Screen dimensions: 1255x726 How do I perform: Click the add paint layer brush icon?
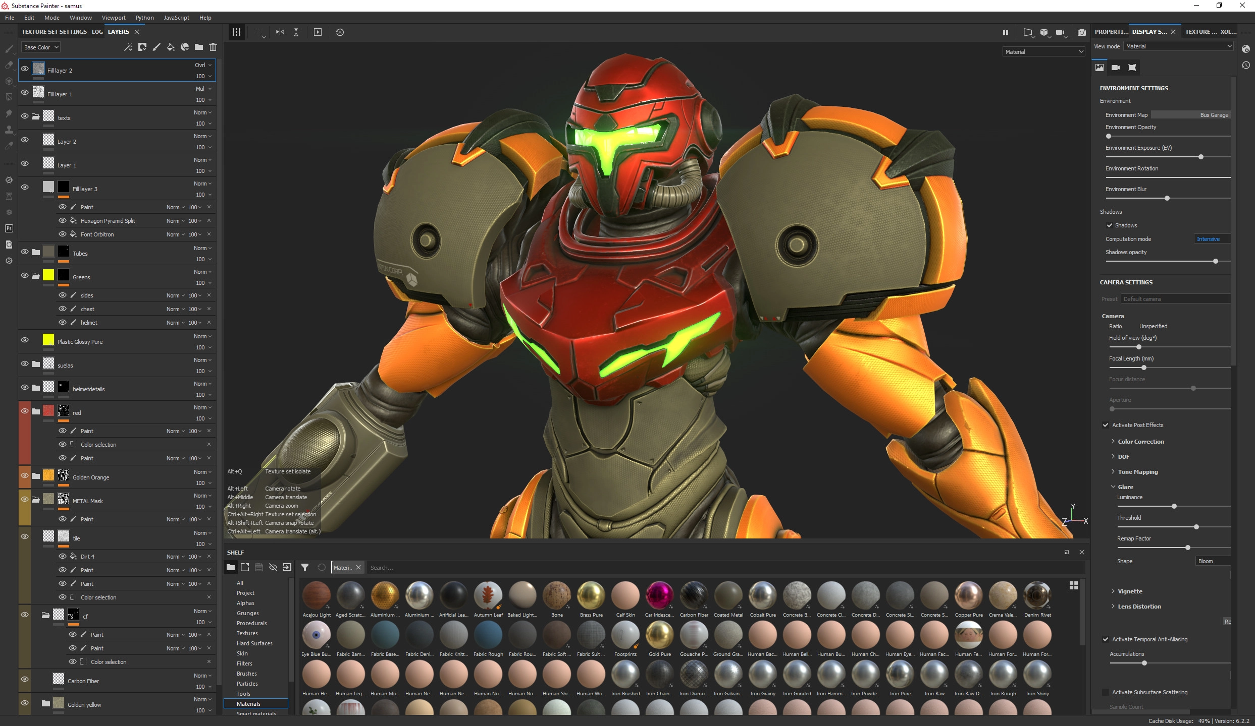click(156, 47)
